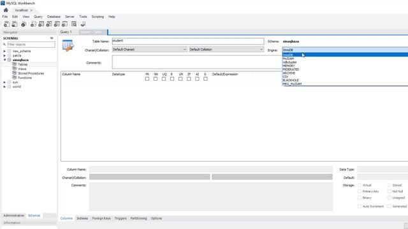The width and height of the screenshot is (408, 229).
Task: Click the Functions folder icon
Action: (x=15, y=78)
